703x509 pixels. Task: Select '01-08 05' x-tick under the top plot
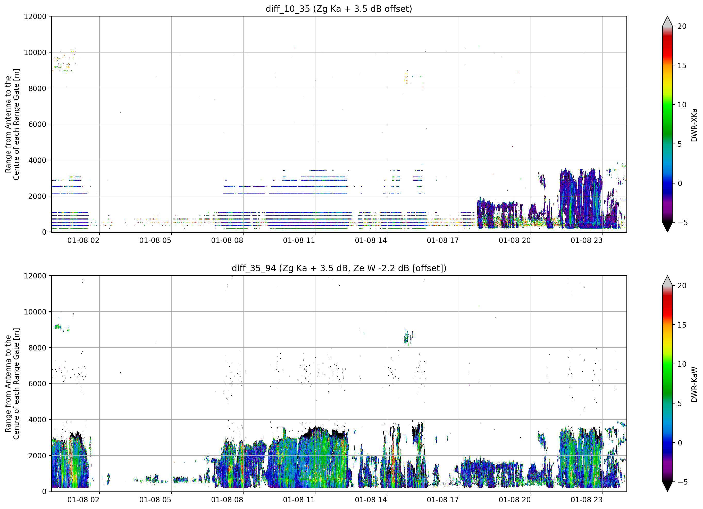click(x=155, y=241)
